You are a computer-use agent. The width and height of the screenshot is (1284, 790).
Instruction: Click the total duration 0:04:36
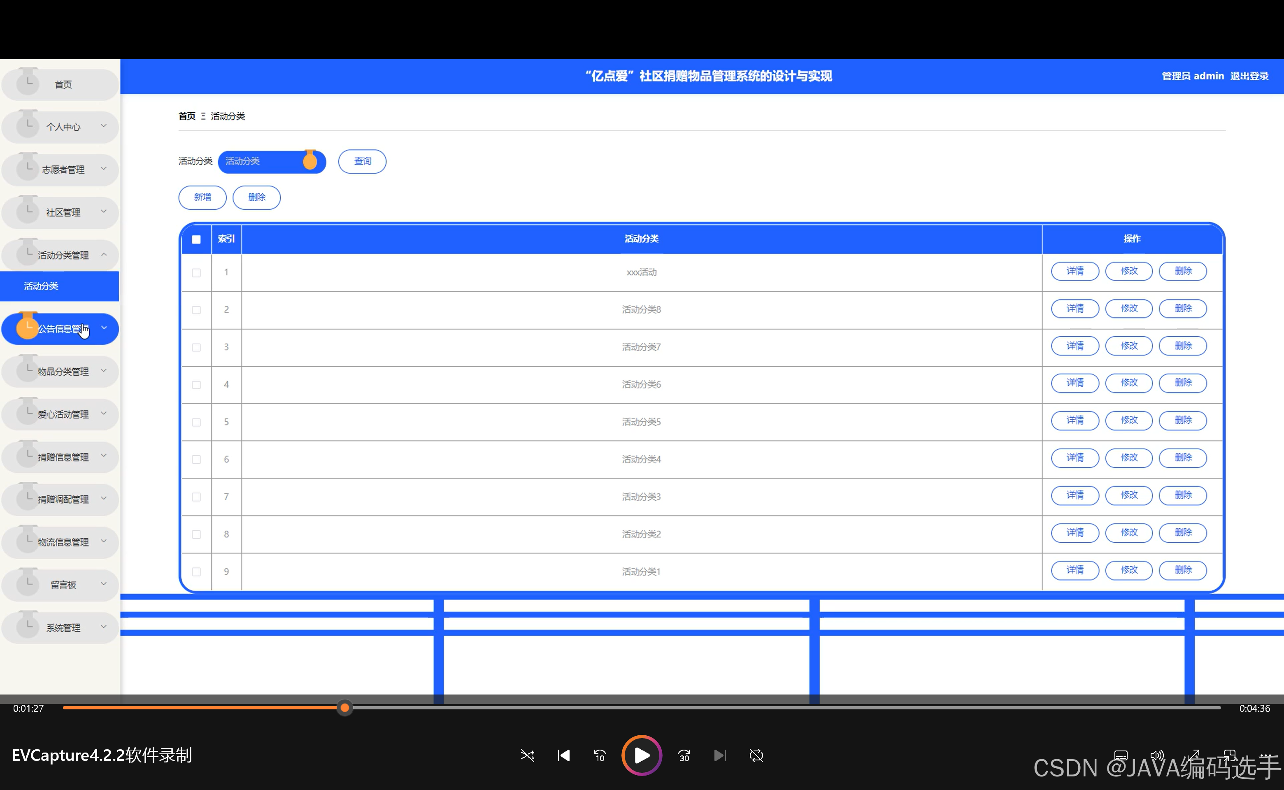pyautogui.click(x=1254, y=709)
